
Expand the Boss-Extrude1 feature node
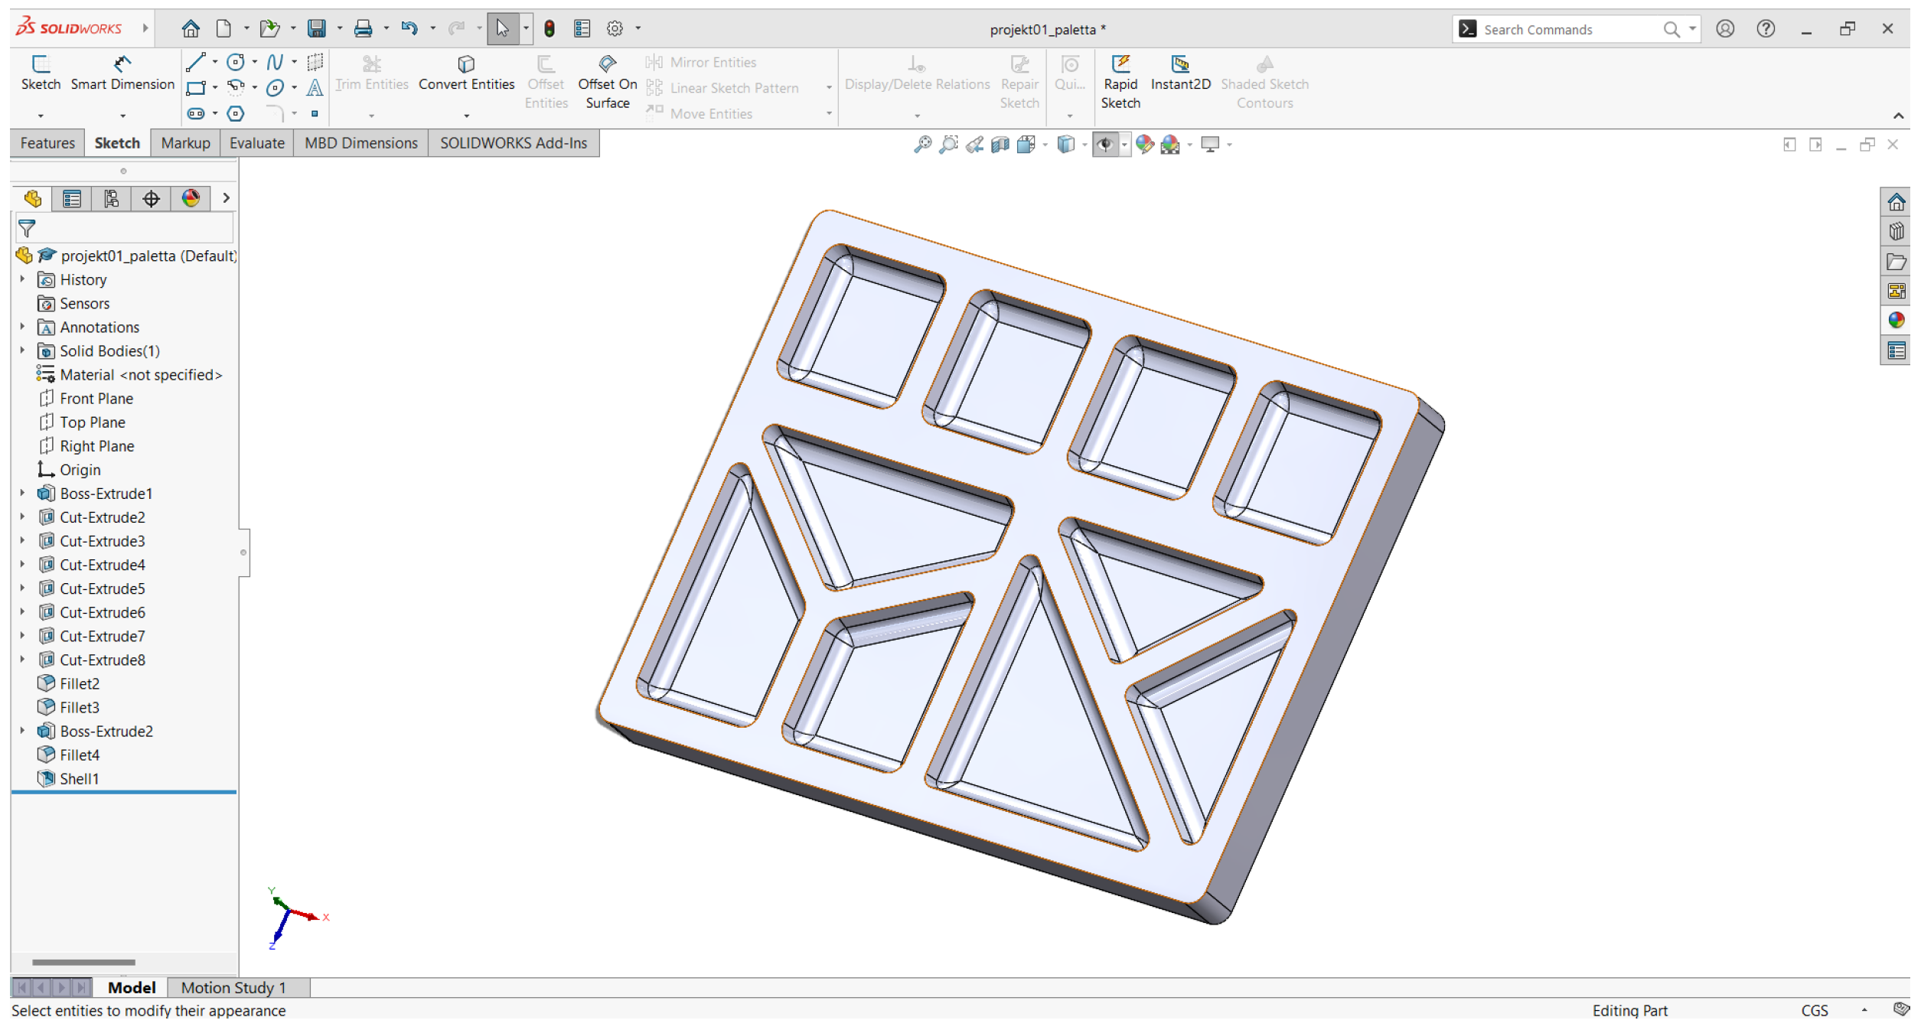[23, 494]
